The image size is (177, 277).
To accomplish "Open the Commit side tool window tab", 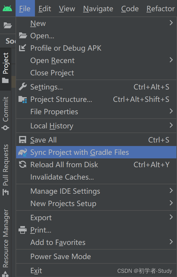I will (6, 113).
